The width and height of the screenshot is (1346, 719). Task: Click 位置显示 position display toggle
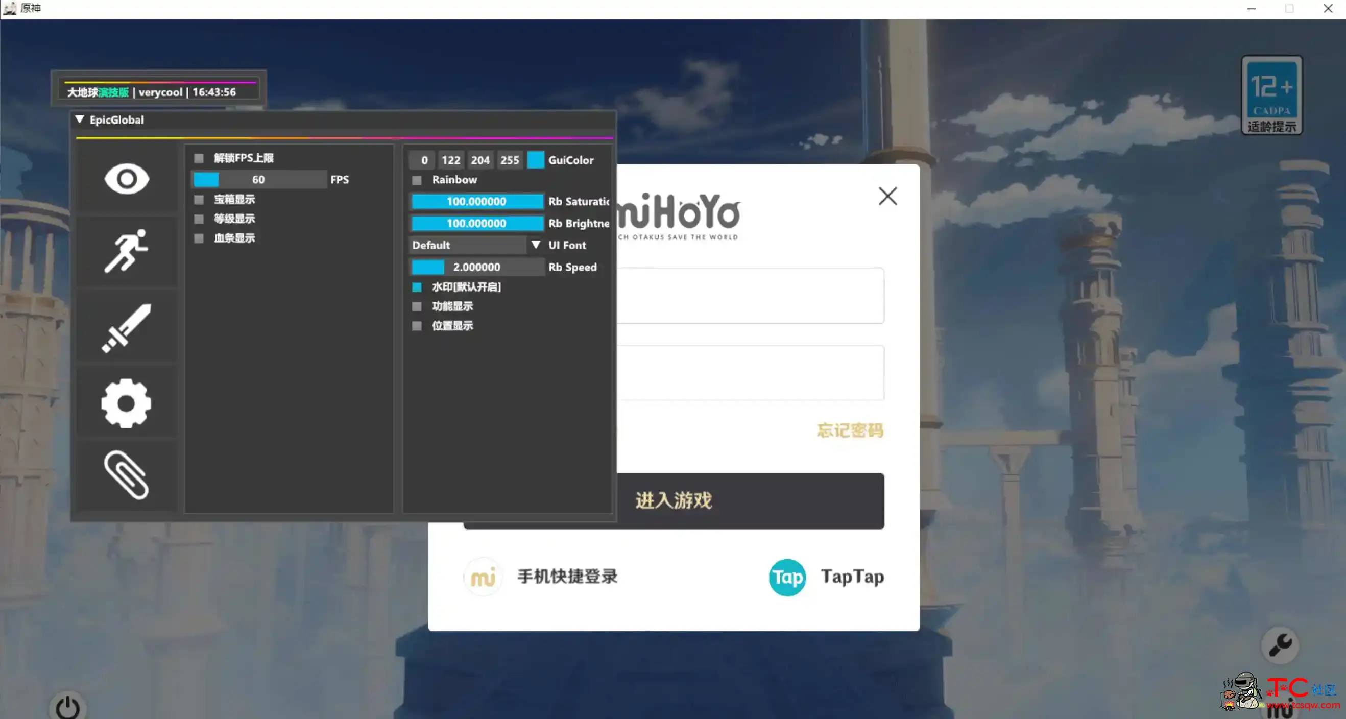(417, 325)
